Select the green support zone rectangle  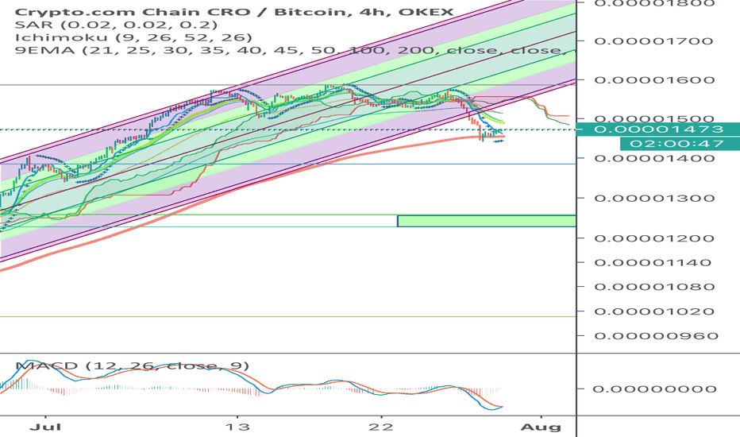coord(487,221)
